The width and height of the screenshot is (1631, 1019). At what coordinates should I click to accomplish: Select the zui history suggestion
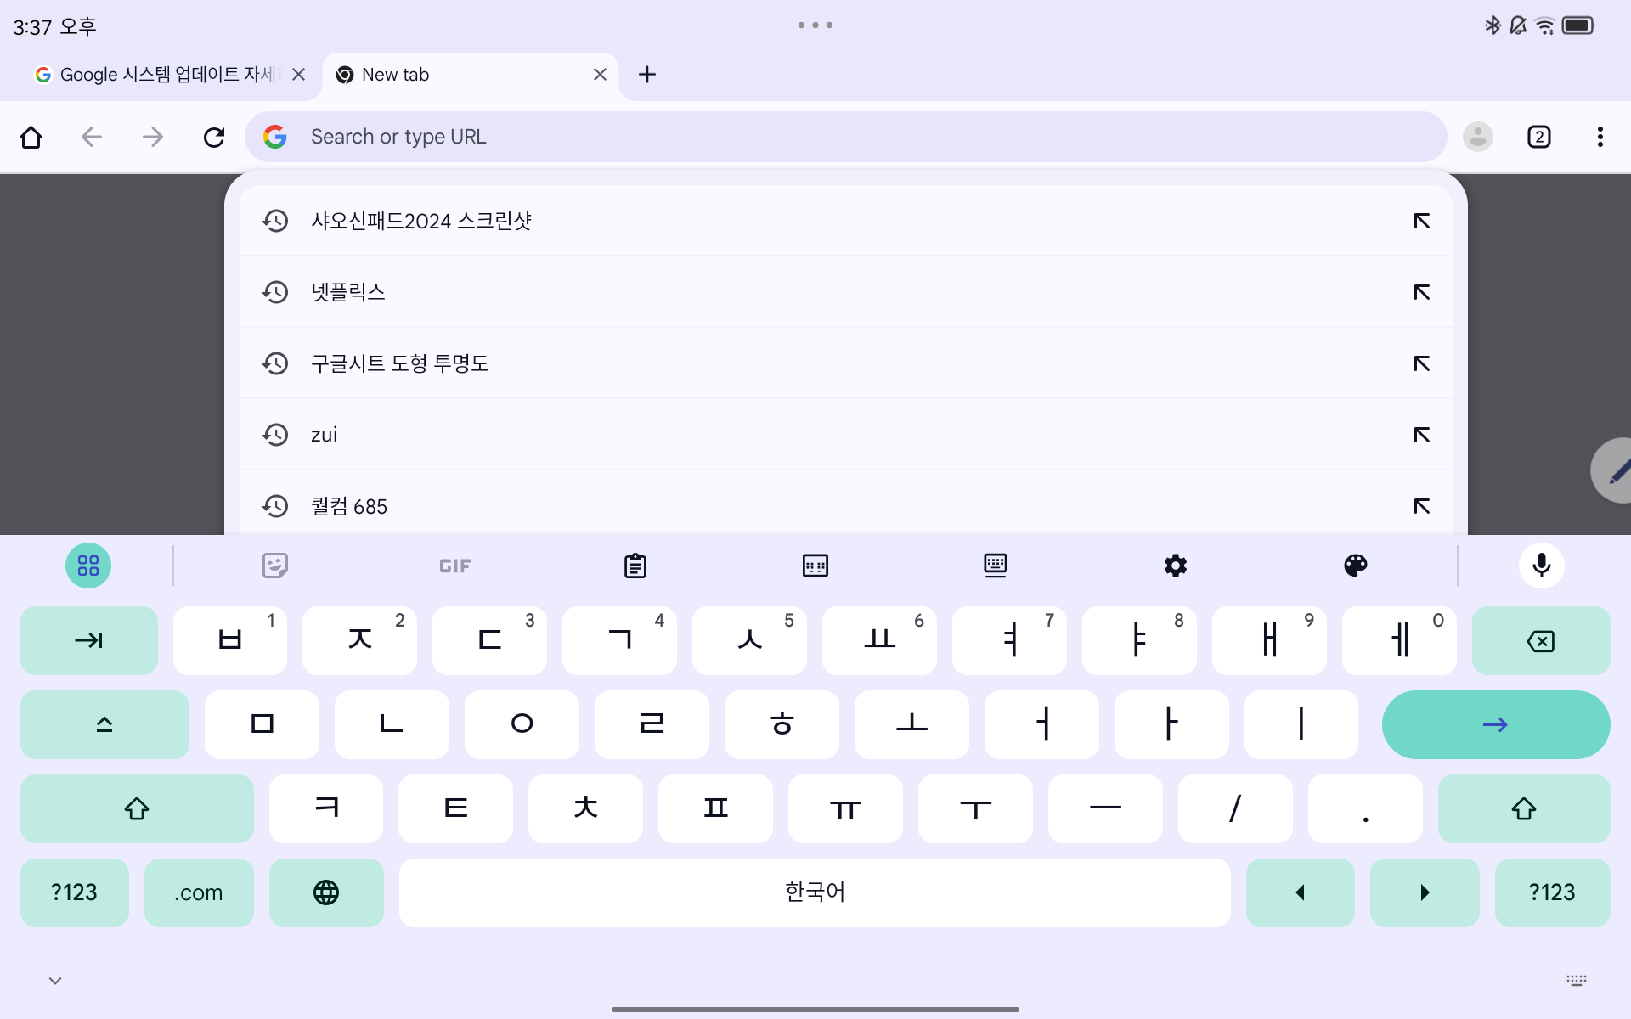[846, 435]
